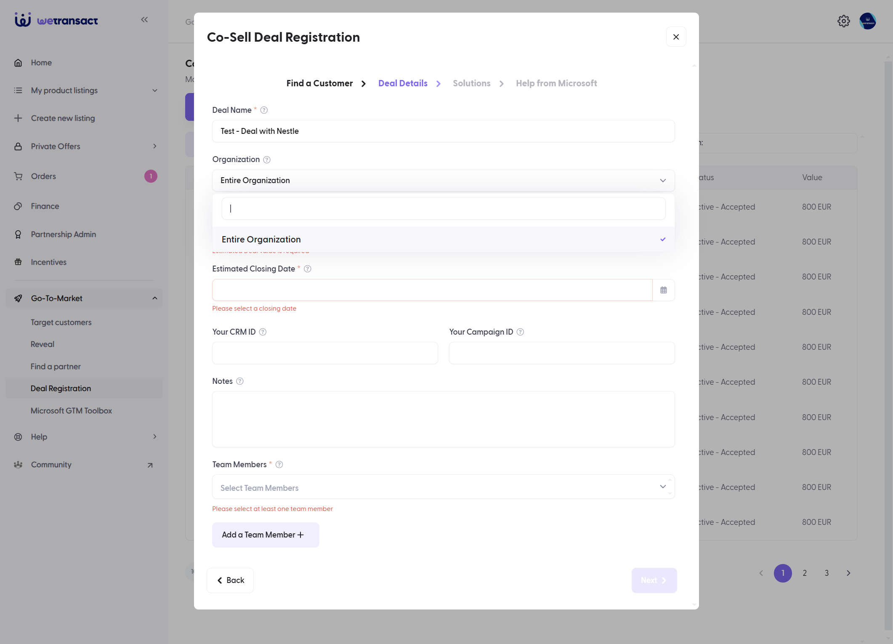Click the Orders notification badge
The image size is (893, 644).
pos(151,176)
